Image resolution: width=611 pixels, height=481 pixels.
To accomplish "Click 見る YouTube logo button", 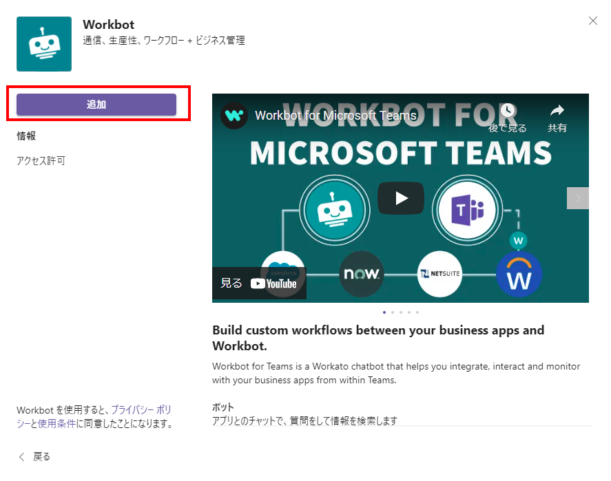I will pyautogui.click(x=259, y=283).
